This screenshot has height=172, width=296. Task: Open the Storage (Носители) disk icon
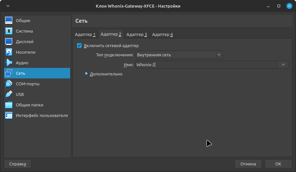[x=9, y=52]
